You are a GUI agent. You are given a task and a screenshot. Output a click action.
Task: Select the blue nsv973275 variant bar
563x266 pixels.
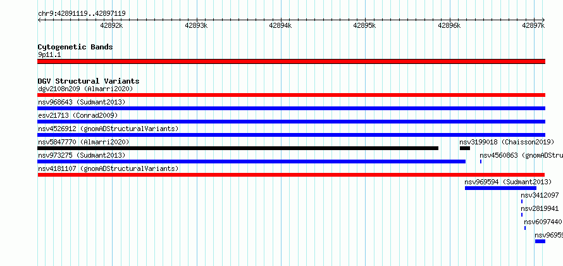[x=251, y=161]
